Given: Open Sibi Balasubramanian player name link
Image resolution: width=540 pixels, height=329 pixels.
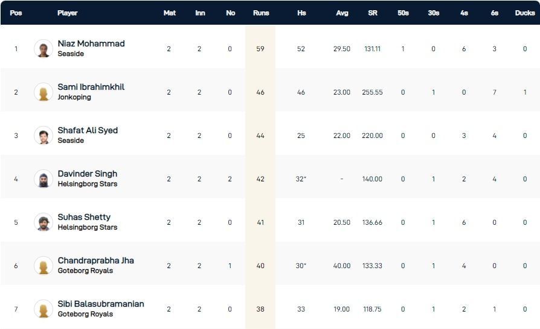Looking at the screenshot, I should 101,304.
